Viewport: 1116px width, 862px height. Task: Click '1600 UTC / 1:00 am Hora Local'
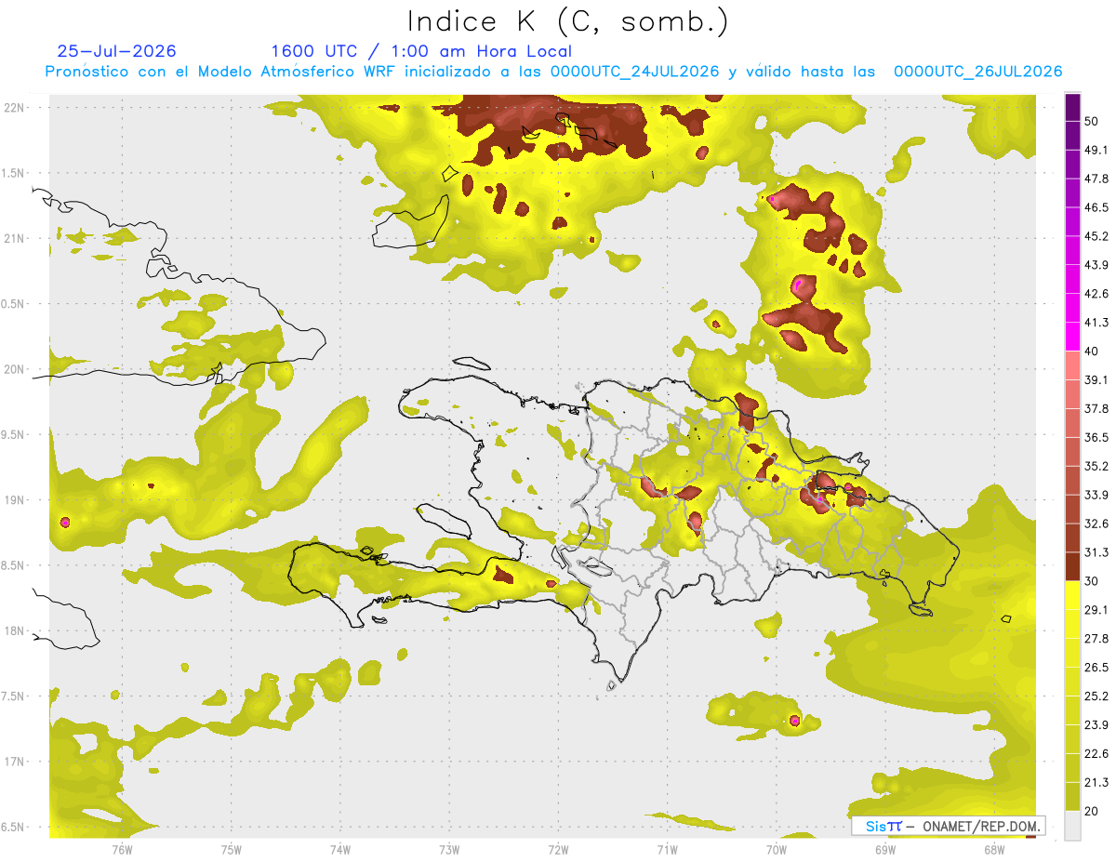tap(421, 51)
